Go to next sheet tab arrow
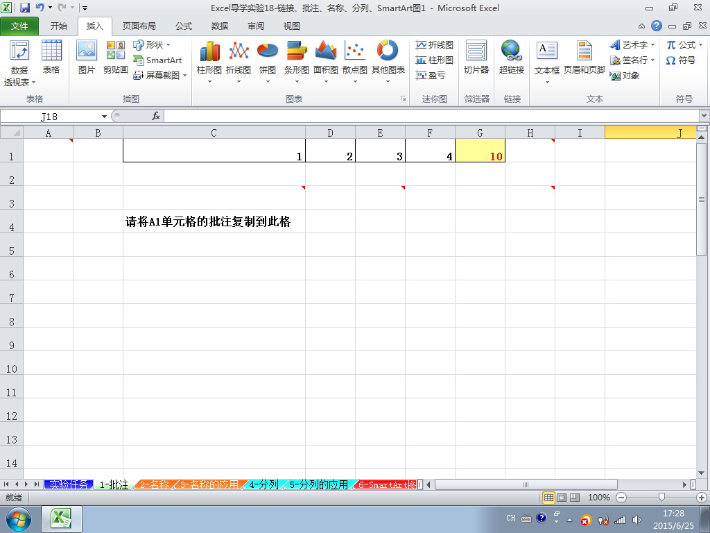 coord(27,484)
